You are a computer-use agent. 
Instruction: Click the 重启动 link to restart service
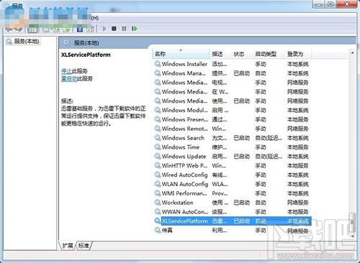point(69,78)
